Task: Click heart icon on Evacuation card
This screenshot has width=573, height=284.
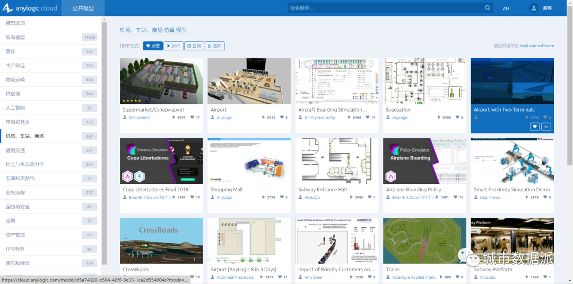Action: [457, 118]
